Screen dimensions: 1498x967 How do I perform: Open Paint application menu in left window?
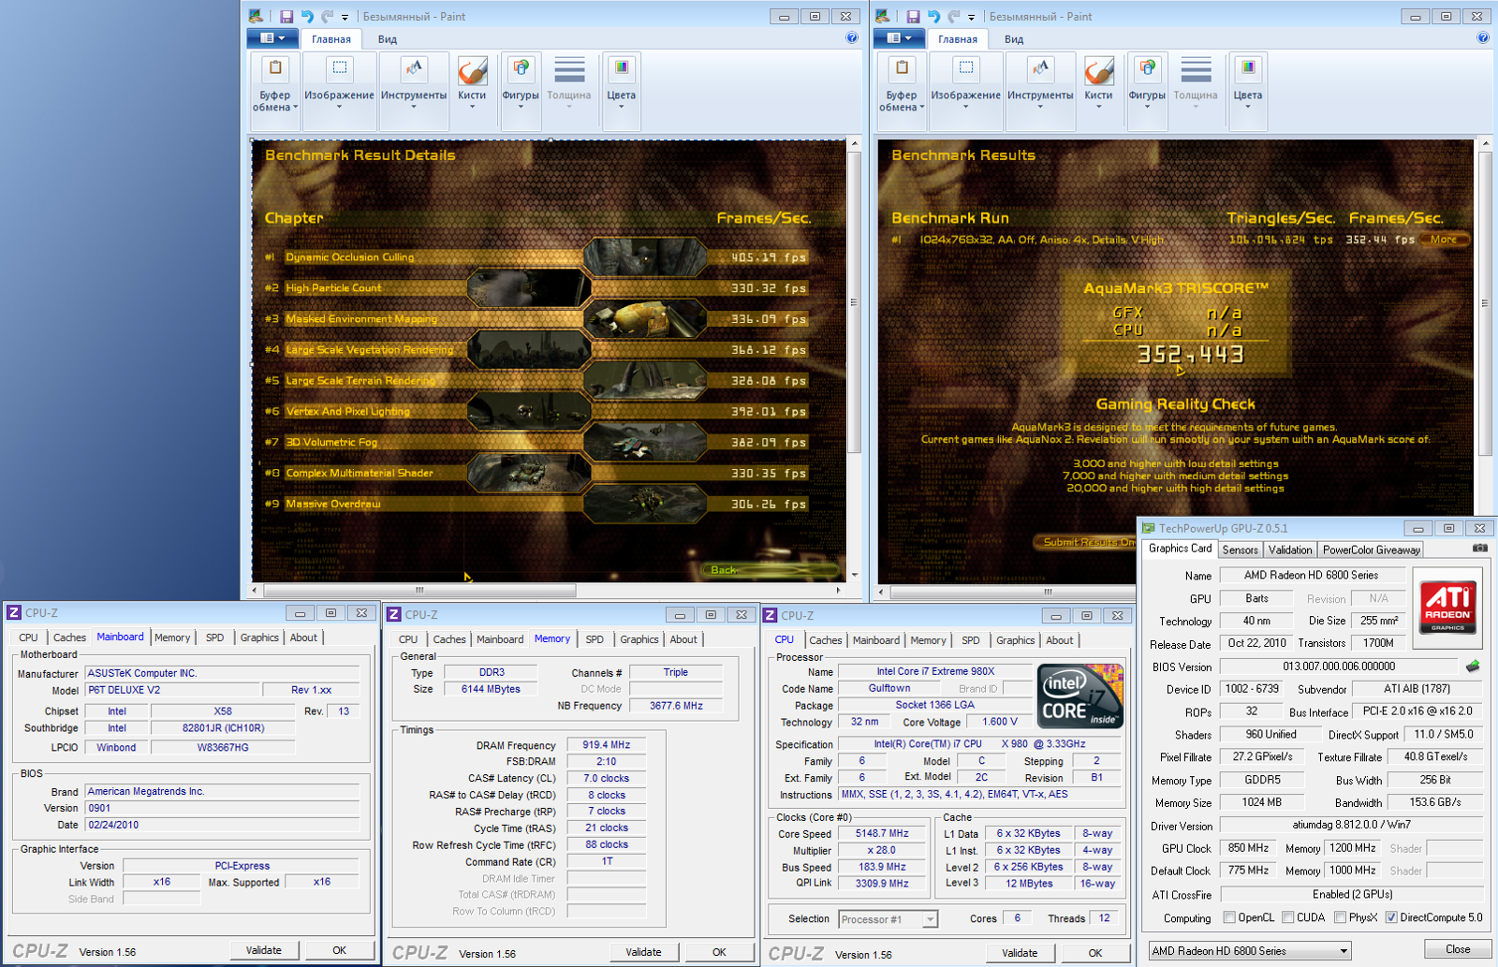click(272, 38)
